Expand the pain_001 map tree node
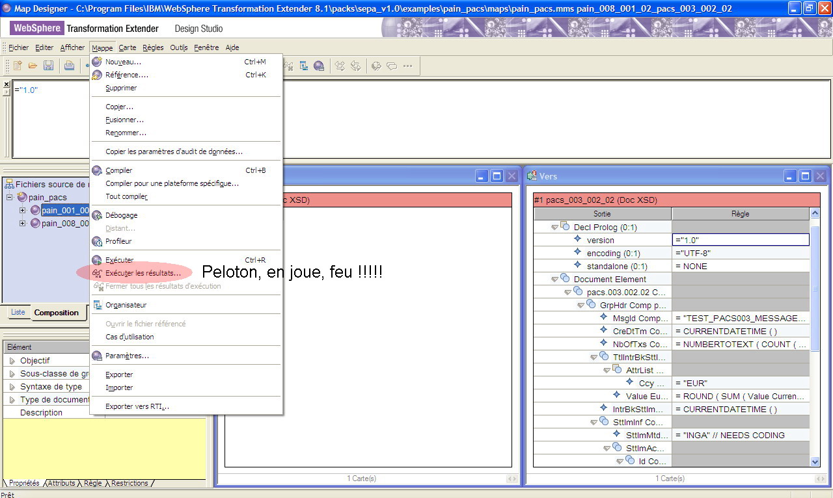Screen dimensions: 833x498 click(x=23, y=210)
